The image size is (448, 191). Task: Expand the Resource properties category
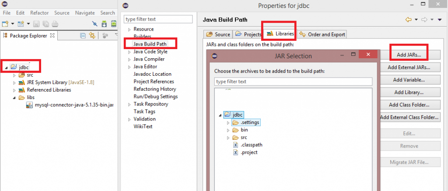point(129,29)
